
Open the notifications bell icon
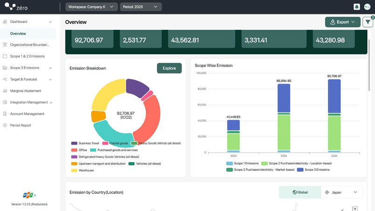point(357,7)
